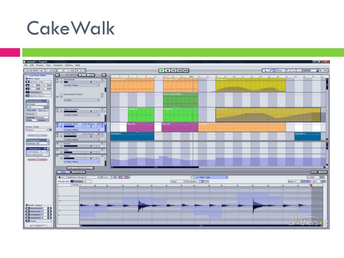This screenshot has width=344, height=258.
Task: Click the Add track button
Action: tap(72, 75)
